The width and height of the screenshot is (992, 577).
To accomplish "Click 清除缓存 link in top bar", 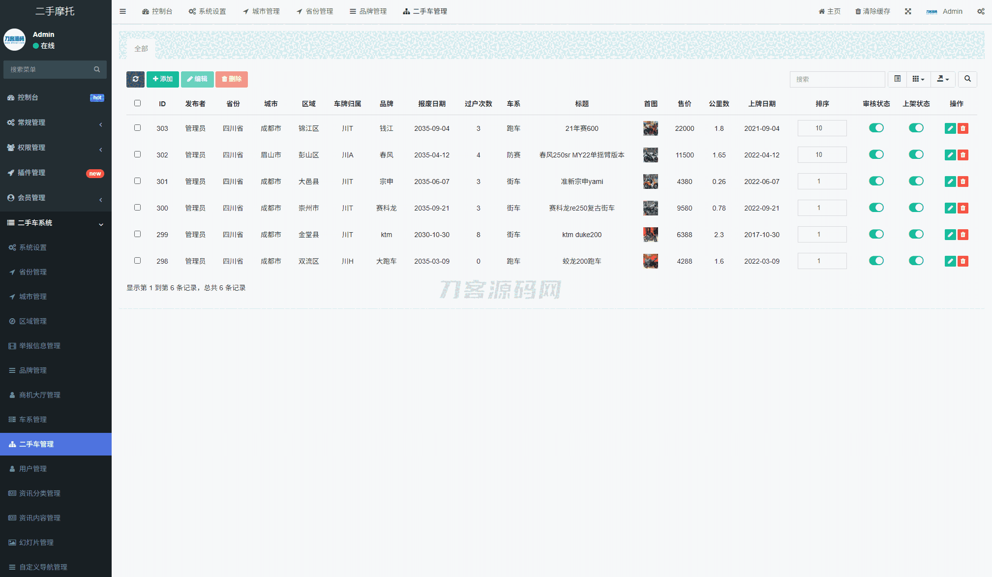I will [x=872, y=11].
